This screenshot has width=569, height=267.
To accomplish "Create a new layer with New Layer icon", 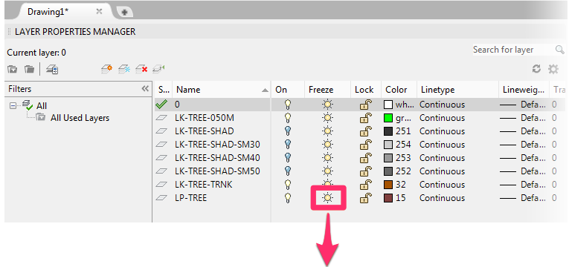I will [106, 69].
